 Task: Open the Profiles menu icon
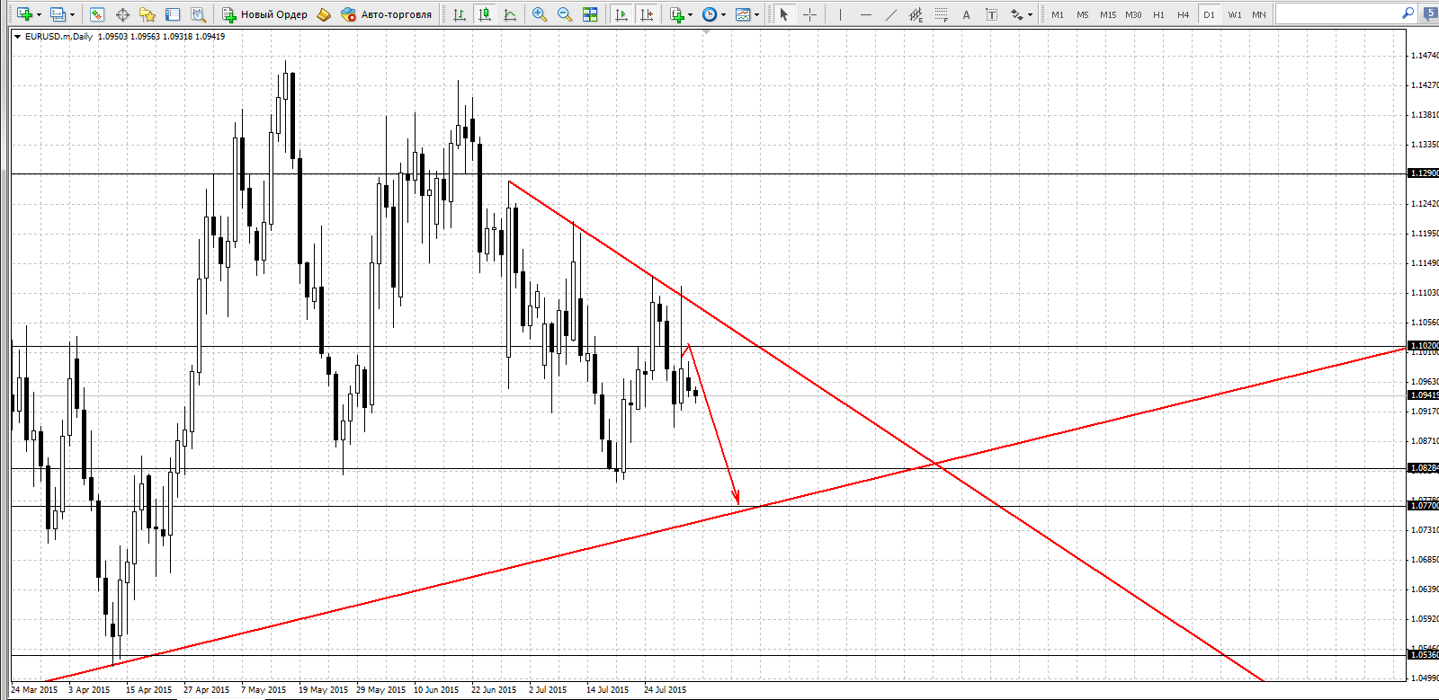coord(58,14)
